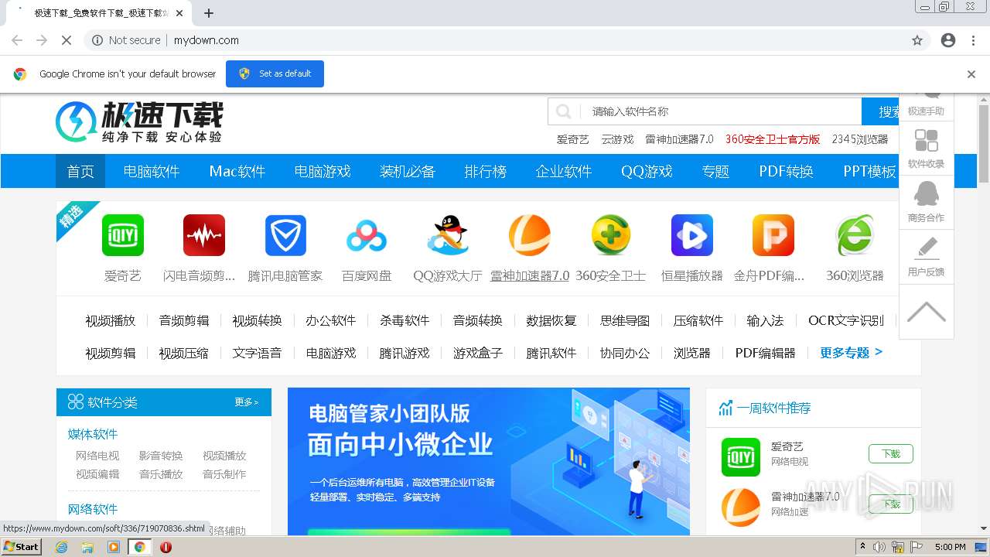Click the 云游戏 hot search link
990x557 pixels.
[x=617, y=139]
